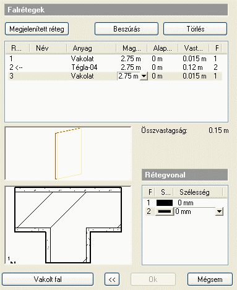Screen dimensions: 237x290
Task: Select layer row number 2 <--
Action: pos(16,67)
